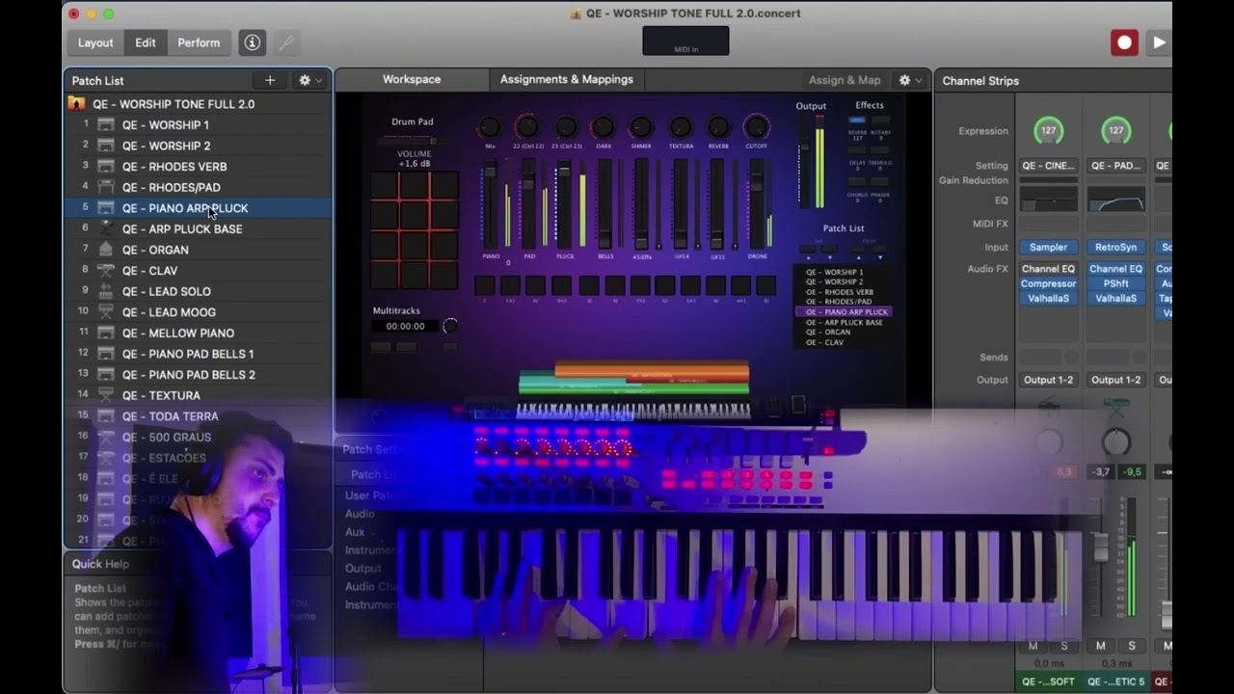Click the QE - ARP PLUCK BASE patch icon
Screen dimensions: 1234x694
coord(106,229)
